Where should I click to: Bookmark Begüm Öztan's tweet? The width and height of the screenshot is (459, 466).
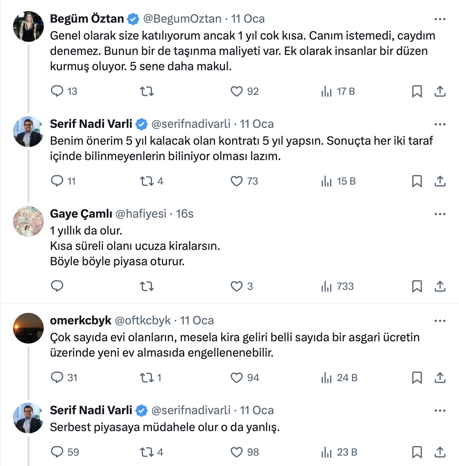coord(417,91)
